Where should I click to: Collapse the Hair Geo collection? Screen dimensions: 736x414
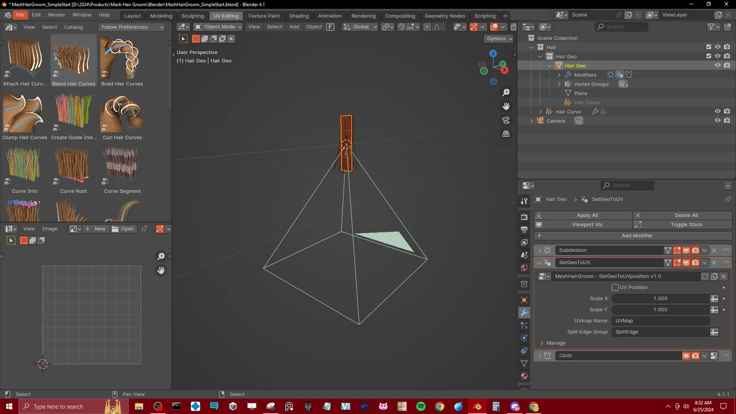540,56
